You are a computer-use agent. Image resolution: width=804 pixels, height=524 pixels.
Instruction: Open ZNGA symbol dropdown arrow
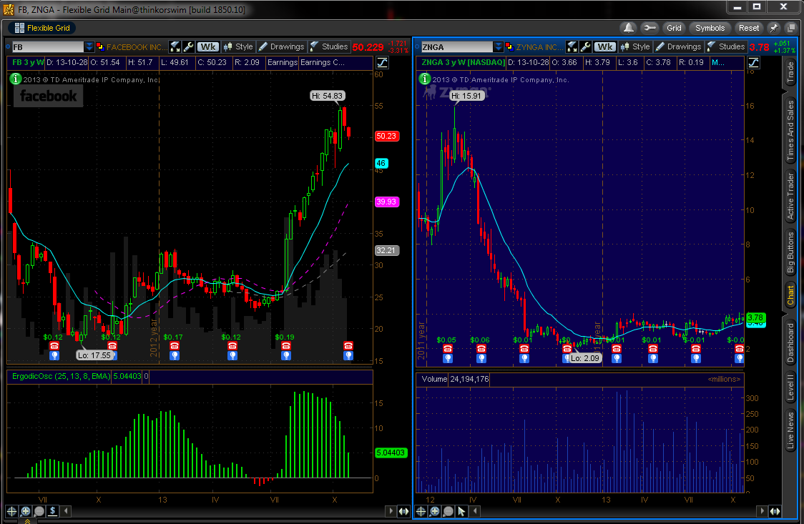click(x=499, y=47)
